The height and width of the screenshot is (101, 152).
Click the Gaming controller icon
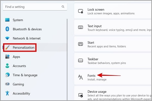7,84
